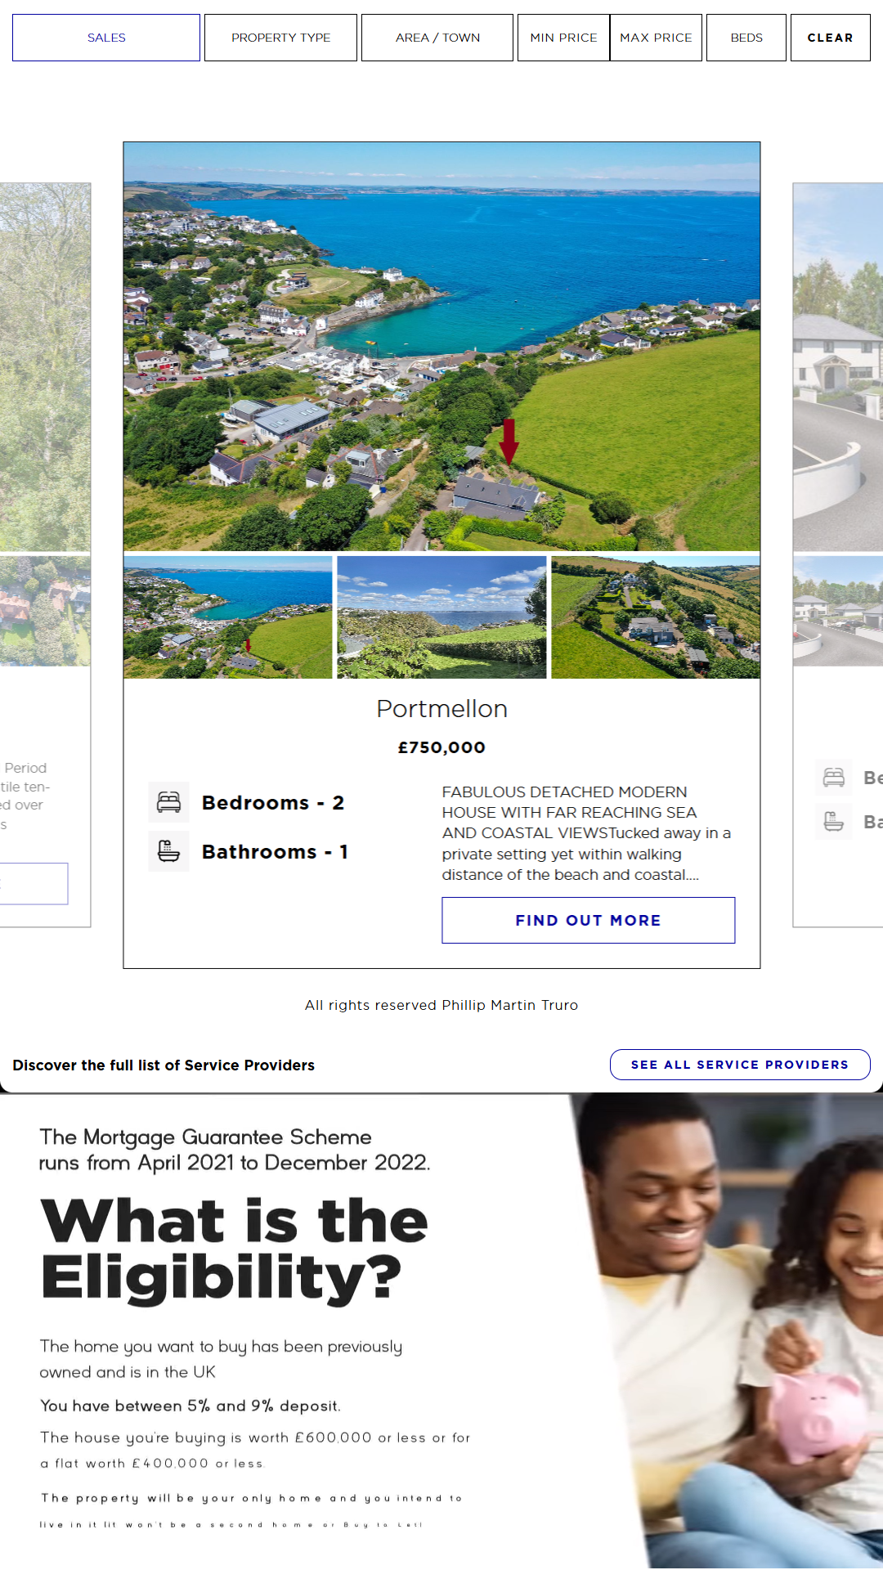Open the first thumbnail with the red arrow

pos(228,617)
